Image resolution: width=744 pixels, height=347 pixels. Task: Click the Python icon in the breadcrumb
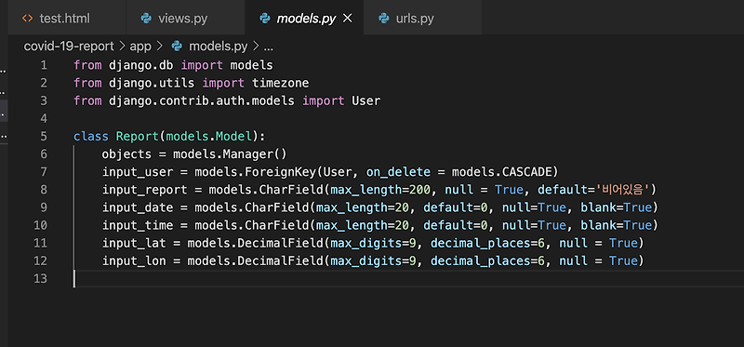click(177, 46)
